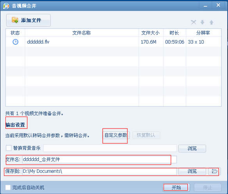Move file down with arrow icon
This screenshot has width=228, height=194.
pyautogui.click(x=202, y=22)
